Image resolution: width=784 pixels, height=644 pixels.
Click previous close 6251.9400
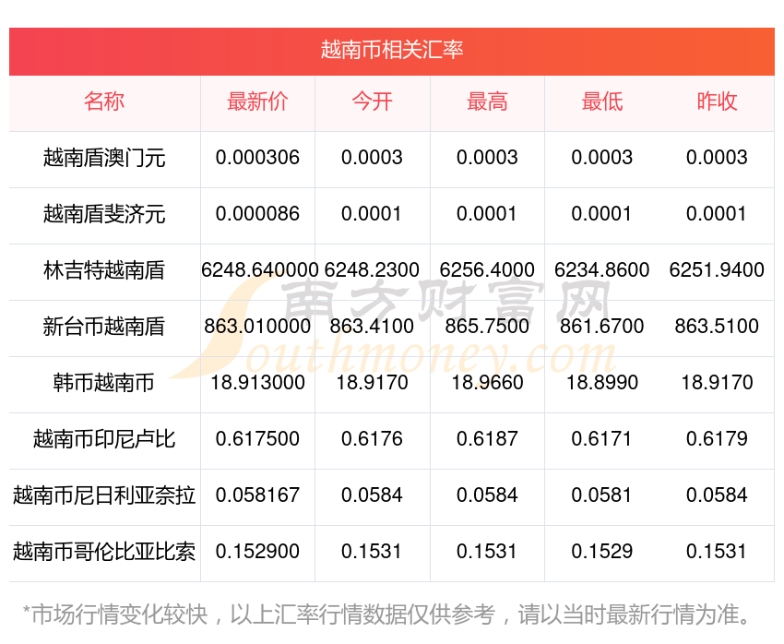click(717, 270)
